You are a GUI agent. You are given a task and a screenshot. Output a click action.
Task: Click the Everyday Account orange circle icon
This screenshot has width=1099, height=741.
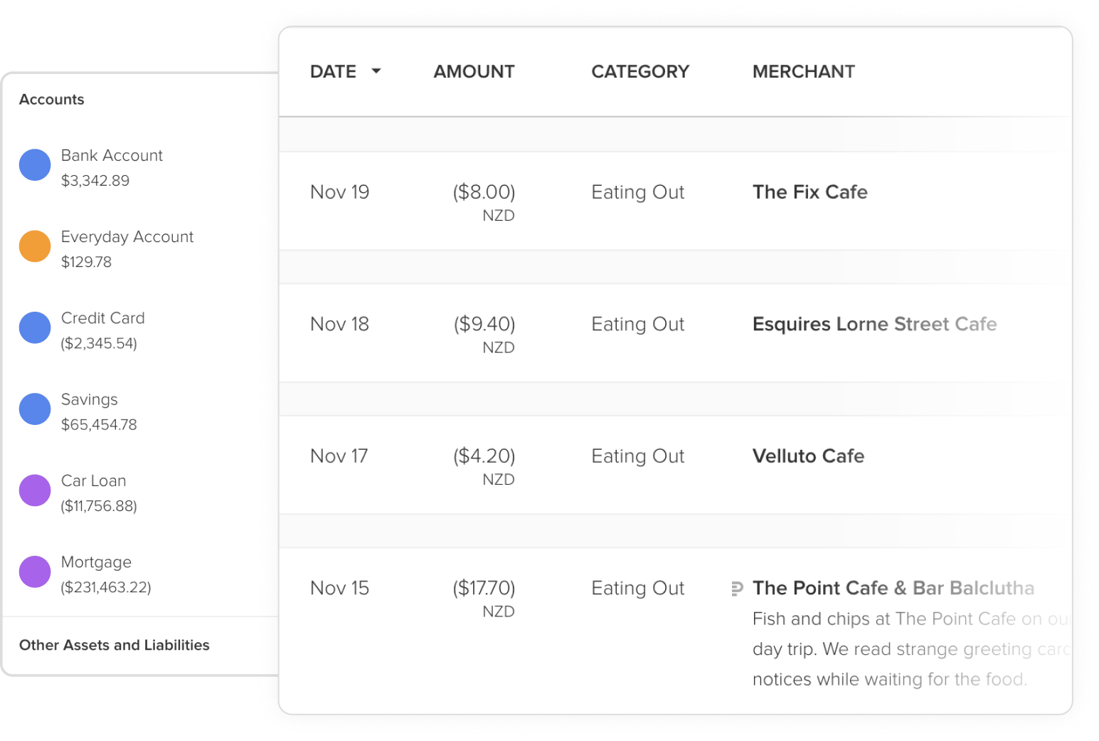point(35,246)
